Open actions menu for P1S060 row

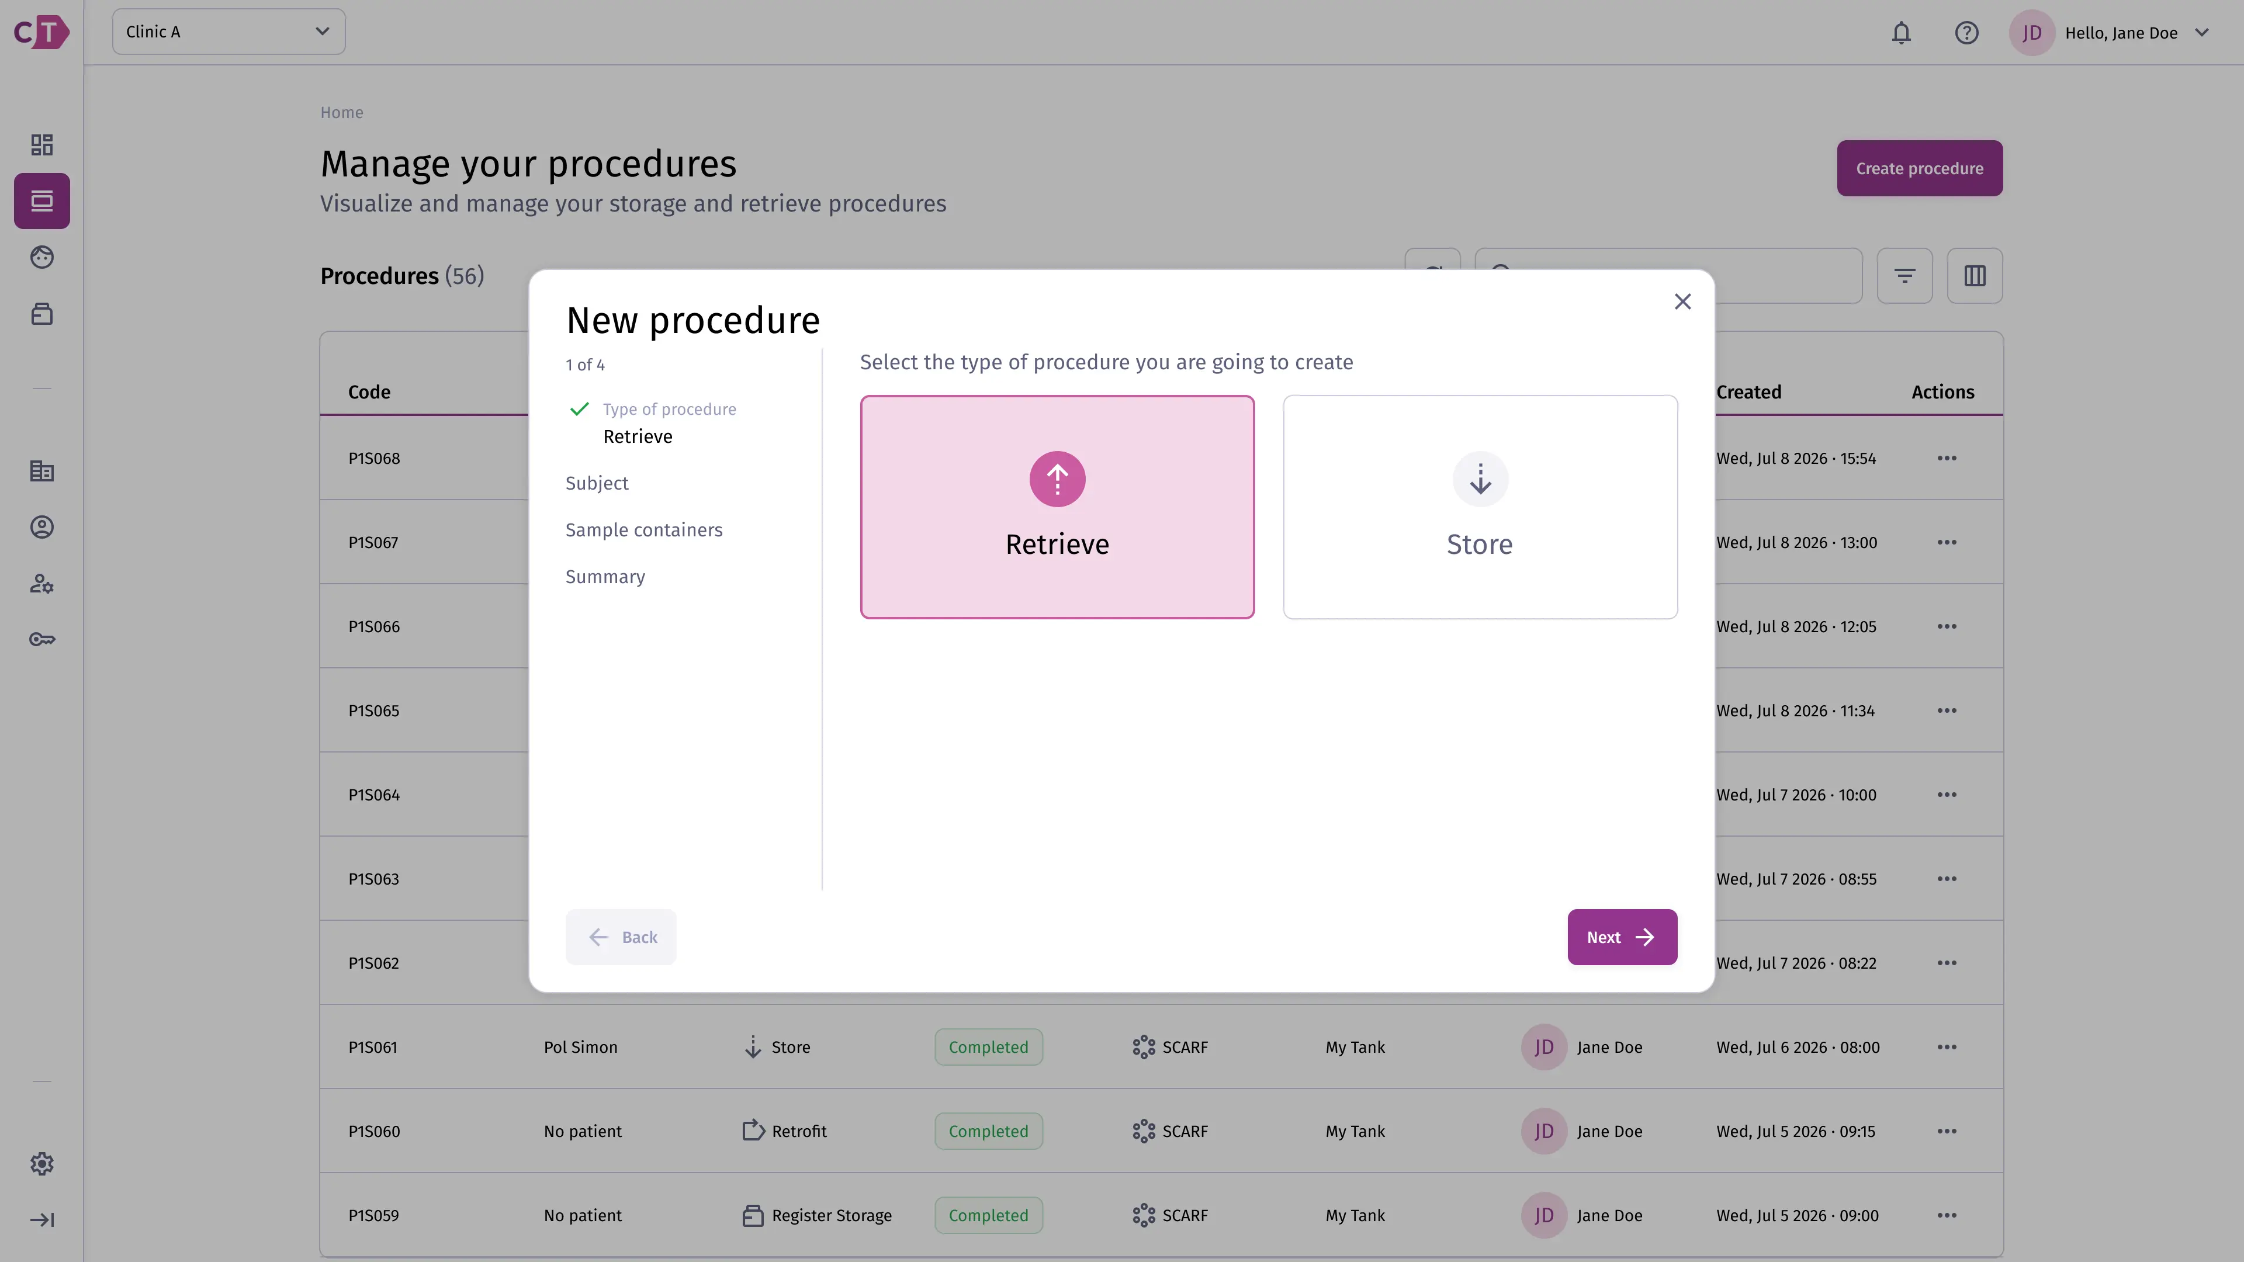click(1946, 1131)
